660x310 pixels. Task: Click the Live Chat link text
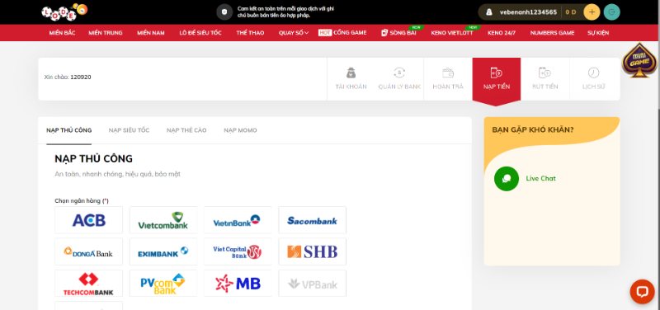[x=541, y=178]
